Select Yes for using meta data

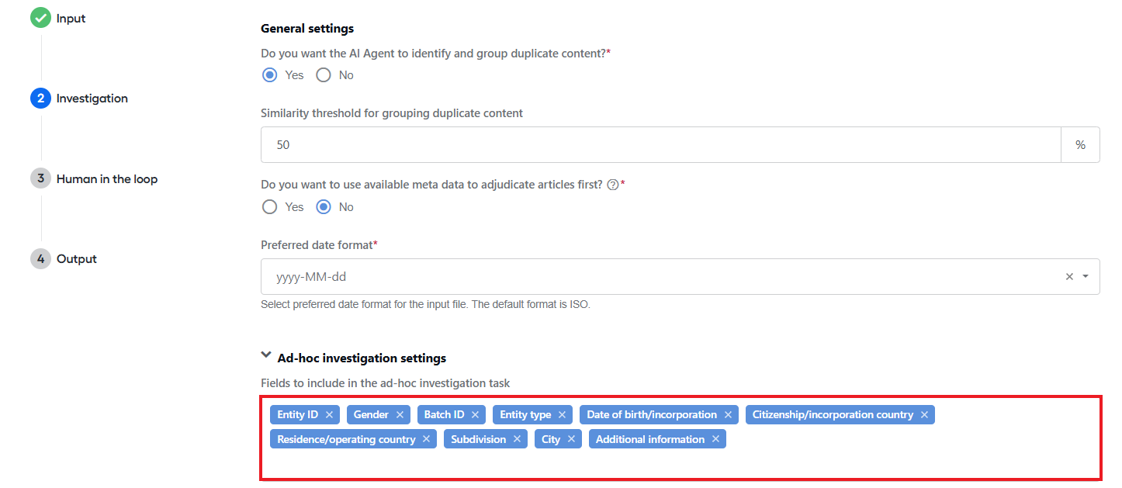pyautogui.click(x=269, y=207)
